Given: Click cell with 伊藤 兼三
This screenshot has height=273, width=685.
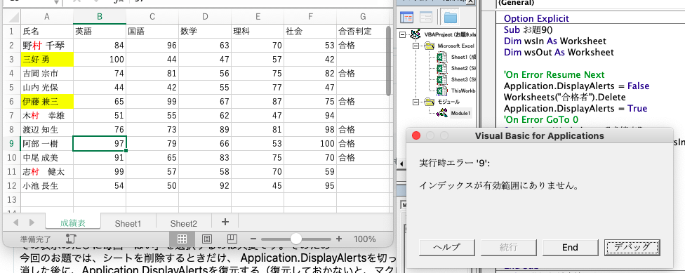Looking at the screenshot, I should pos(47,101).
